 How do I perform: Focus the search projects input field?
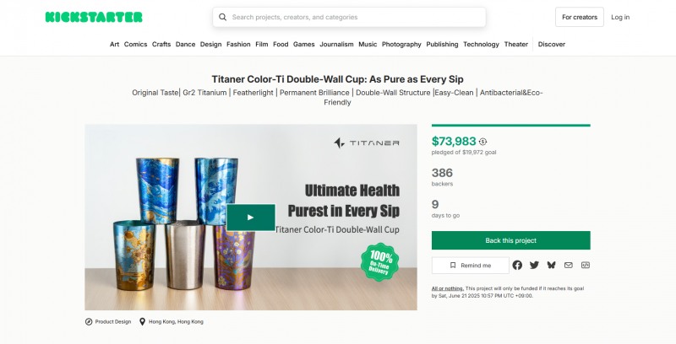coord(349,17)
